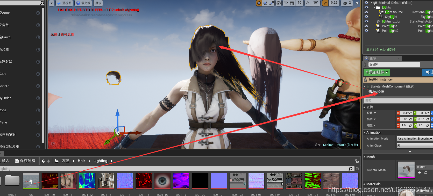Maximize or restore the viewport
The width and height of the screenshot is (433, 196).
click(357, 3)
